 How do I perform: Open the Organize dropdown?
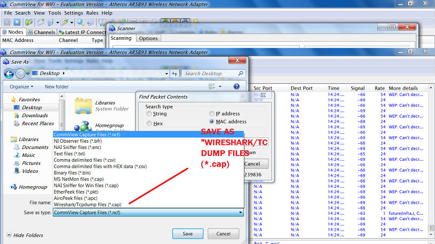[x=21, y=86]
